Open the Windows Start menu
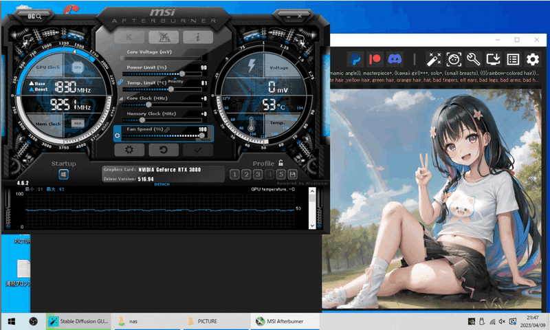The height and width of the screenshot is (330, 550). pyautogui.click(x=11, y=321)
